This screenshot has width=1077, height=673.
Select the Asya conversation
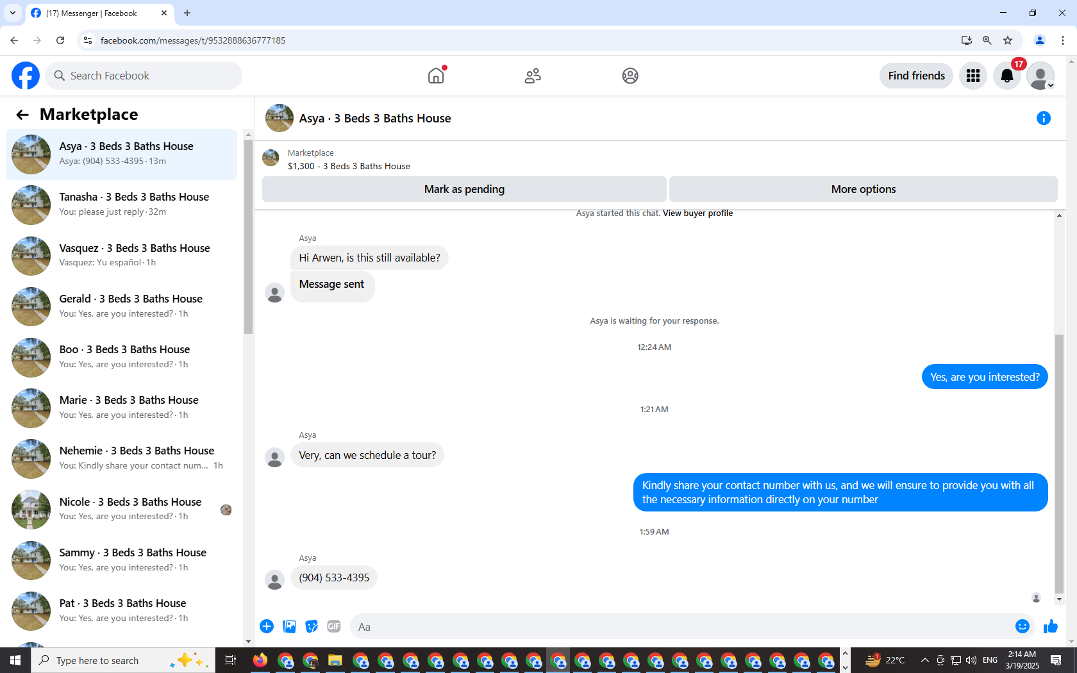click(121, 154)
